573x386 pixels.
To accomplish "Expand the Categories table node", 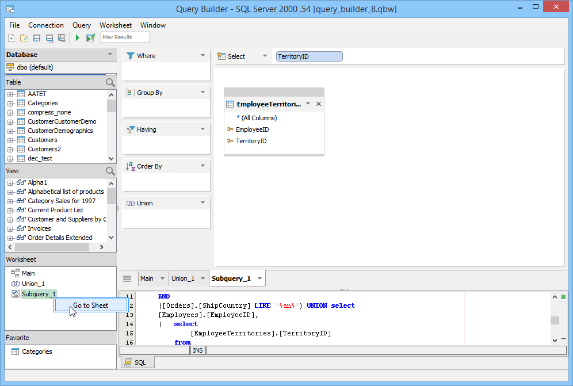I will click(10, 104).
